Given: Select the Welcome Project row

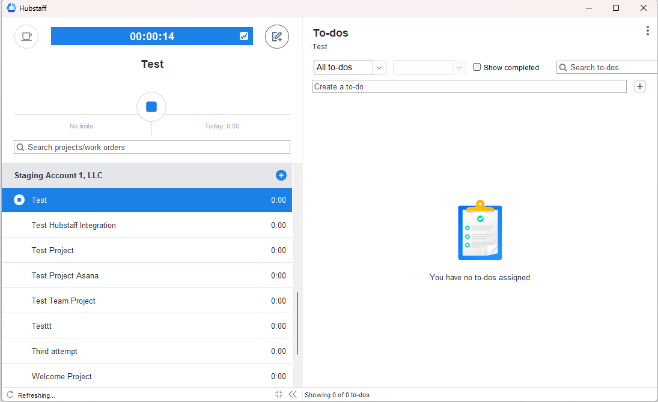Looking at the screenshot, I should click(x=147, y=376).
